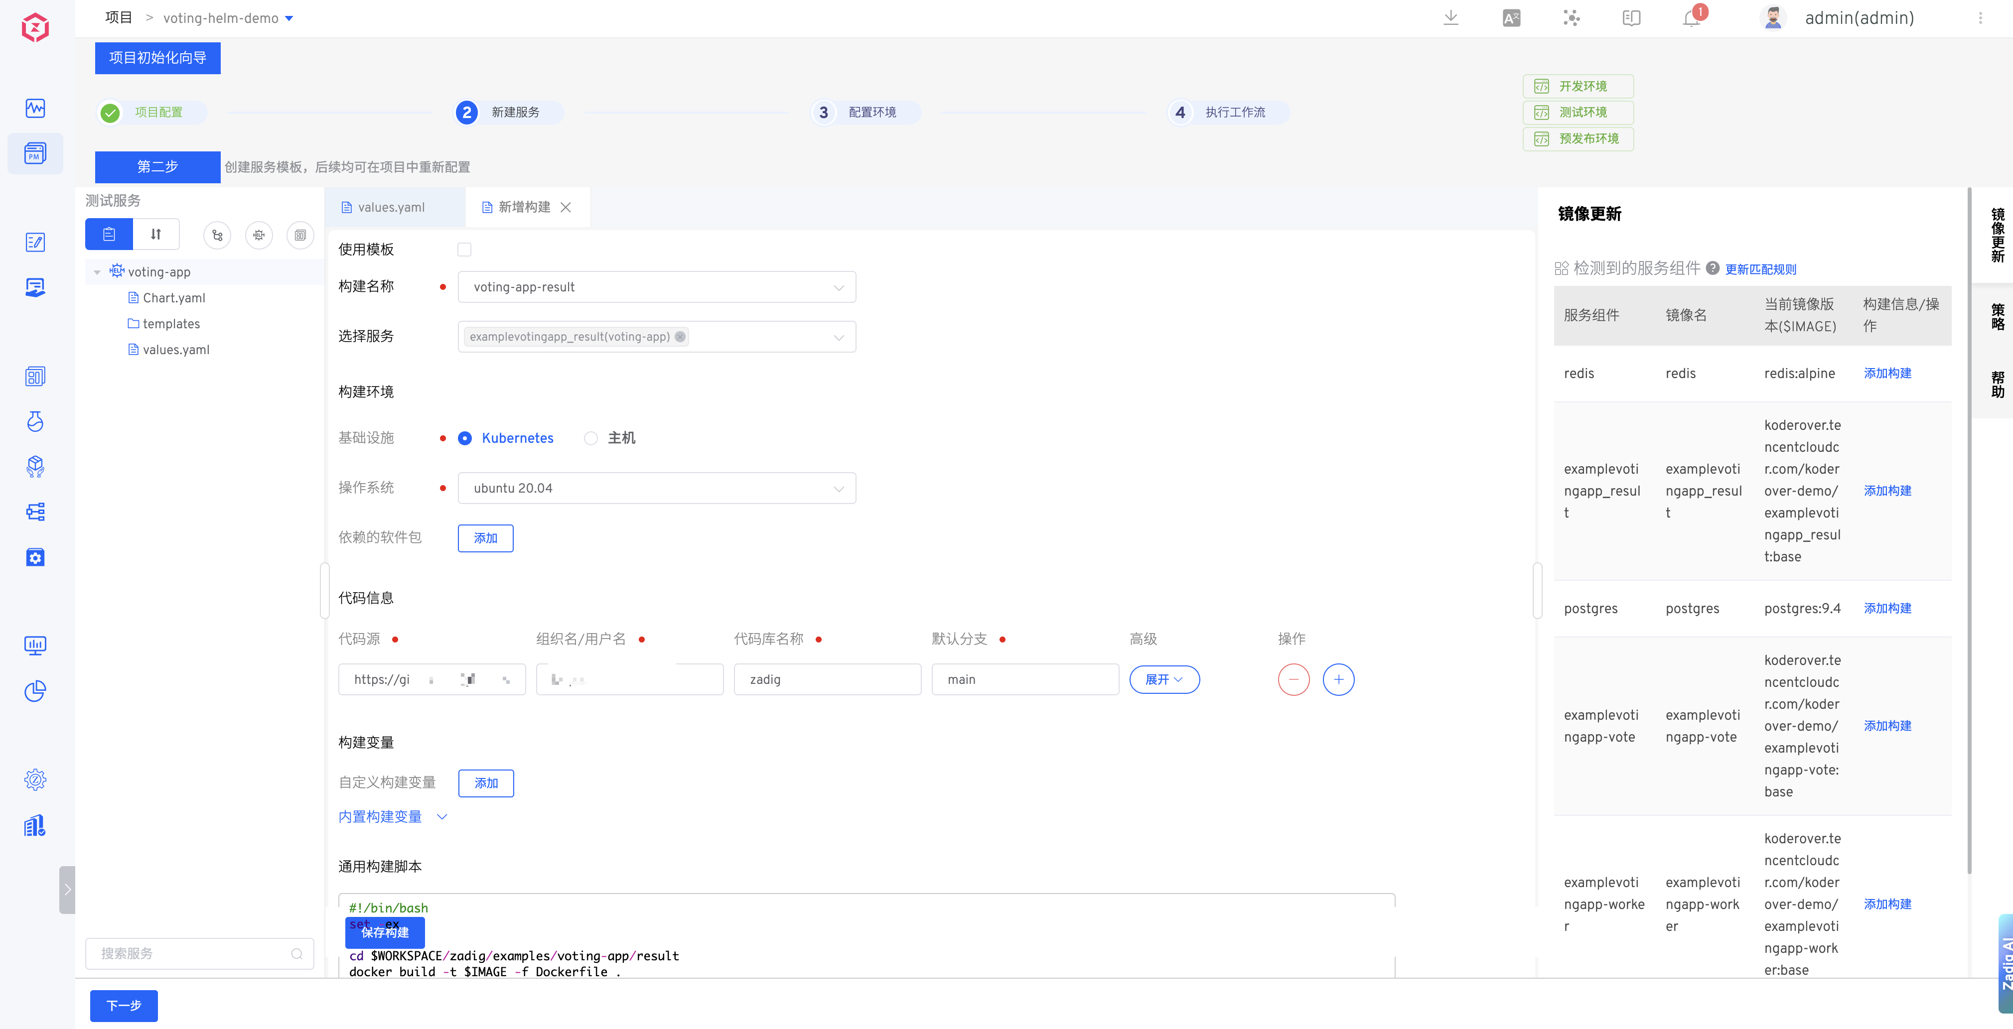Image resolution: width=2013 pixels, height=1029 pixels.
Task: Open the dashboard panels sidebar icon
Action: point(35,377)
